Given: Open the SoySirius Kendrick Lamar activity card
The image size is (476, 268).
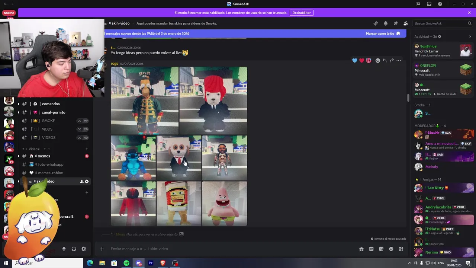Looking at the screenshot, I should click(443, 51).
